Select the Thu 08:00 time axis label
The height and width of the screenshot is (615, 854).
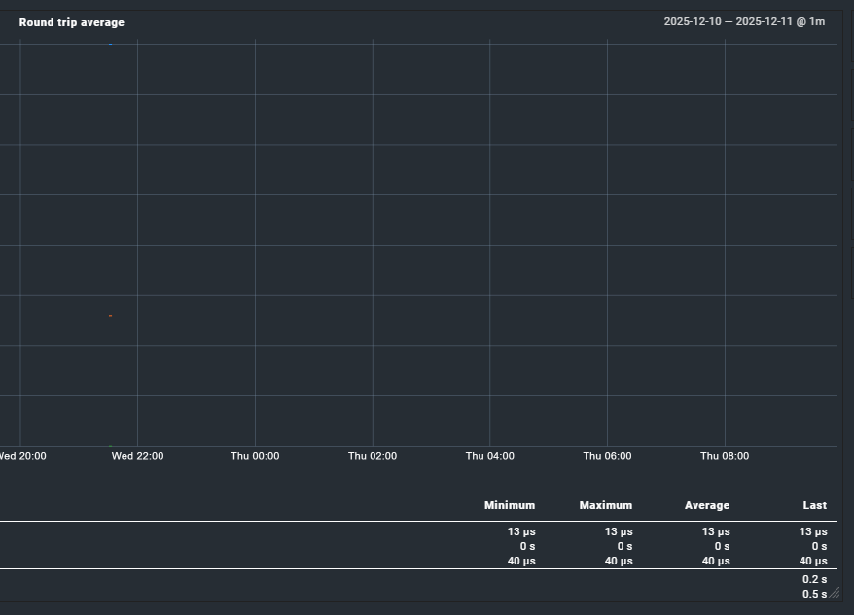725,456
